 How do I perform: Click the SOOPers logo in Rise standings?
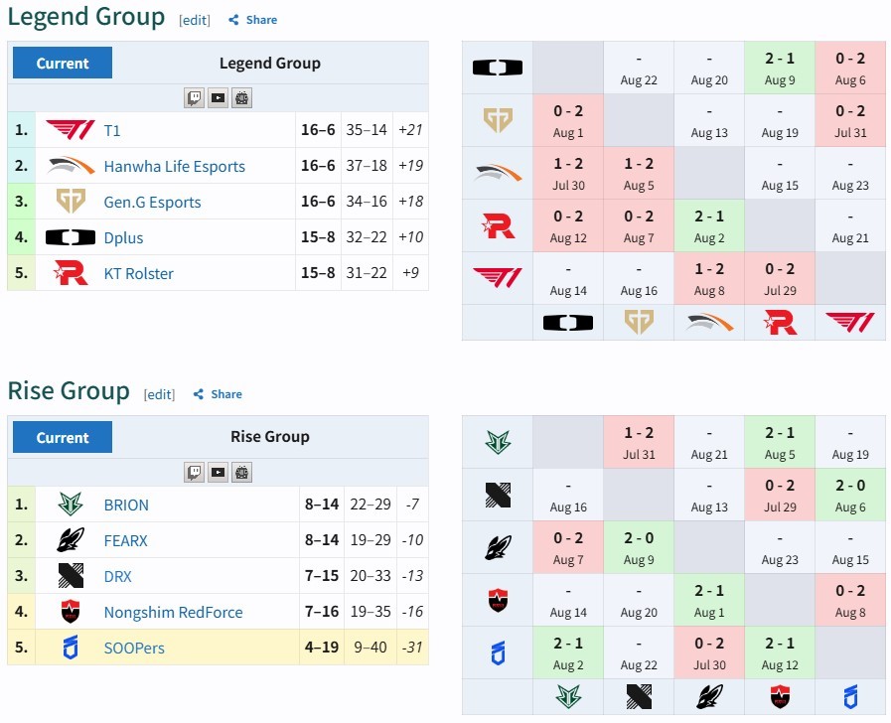pos(71,648)
